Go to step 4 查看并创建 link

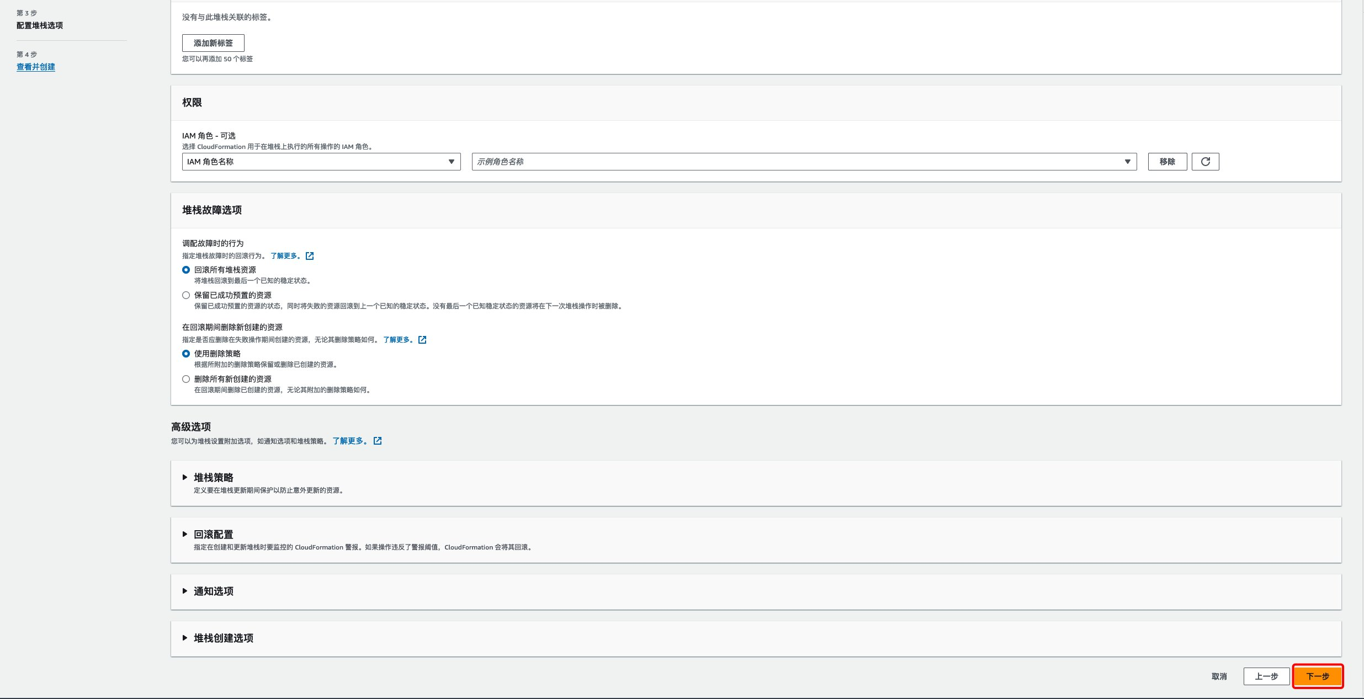[x=36, y=67]
